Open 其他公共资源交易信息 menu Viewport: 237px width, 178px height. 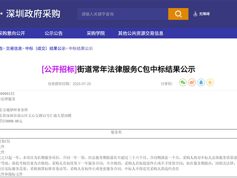[x=141, y=33]
